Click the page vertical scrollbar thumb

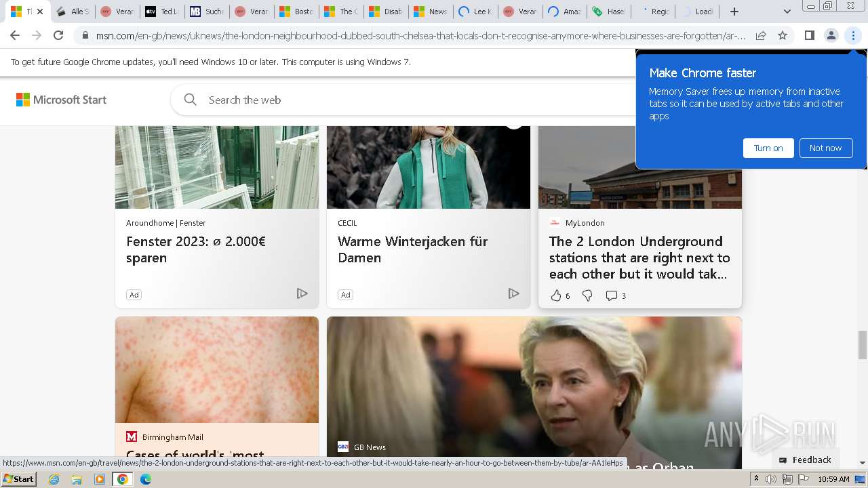(x=863, y=344)
